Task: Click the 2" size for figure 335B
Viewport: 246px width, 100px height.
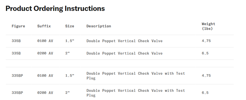Action: (67, 53)
